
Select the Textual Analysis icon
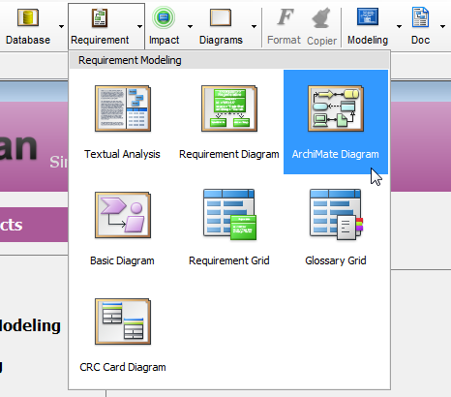click(x=123, y=108)
